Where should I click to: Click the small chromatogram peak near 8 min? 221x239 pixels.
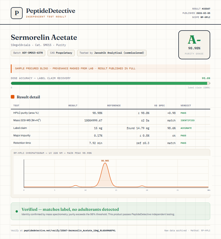tap(75, 186)
